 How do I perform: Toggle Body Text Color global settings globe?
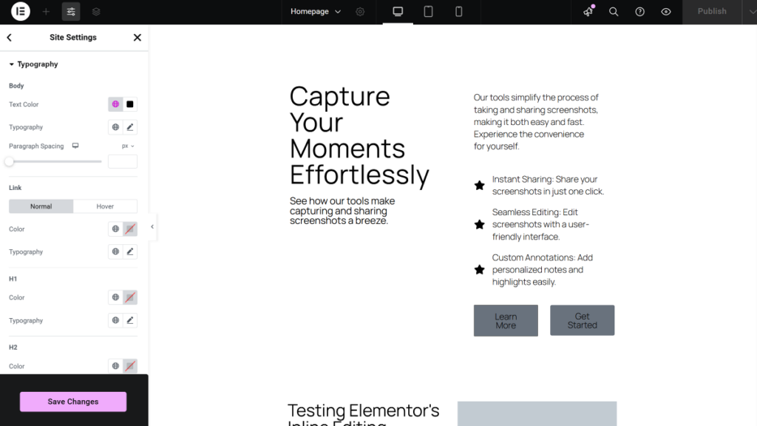tap(115, 104)
